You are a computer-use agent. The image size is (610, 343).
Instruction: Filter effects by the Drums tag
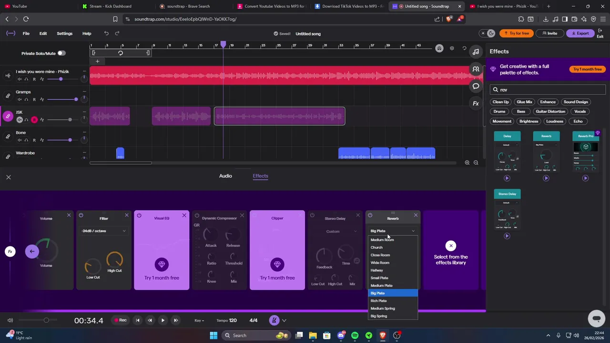point(499,111)
